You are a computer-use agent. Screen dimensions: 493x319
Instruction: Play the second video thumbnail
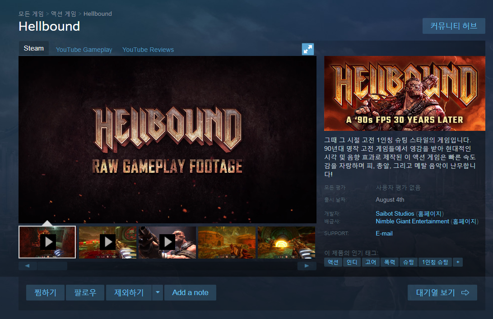tap(107, 242)
